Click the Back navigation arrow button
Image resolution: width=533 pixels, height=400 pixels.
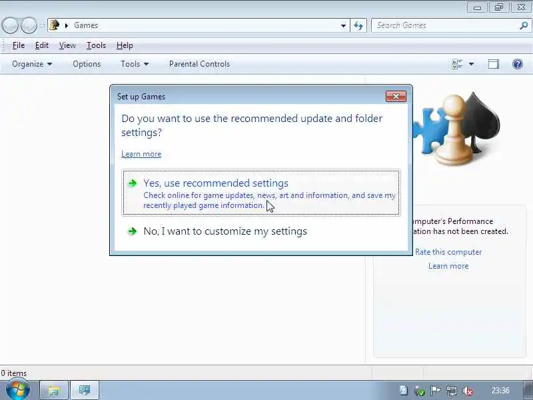[x=10, y=25]
